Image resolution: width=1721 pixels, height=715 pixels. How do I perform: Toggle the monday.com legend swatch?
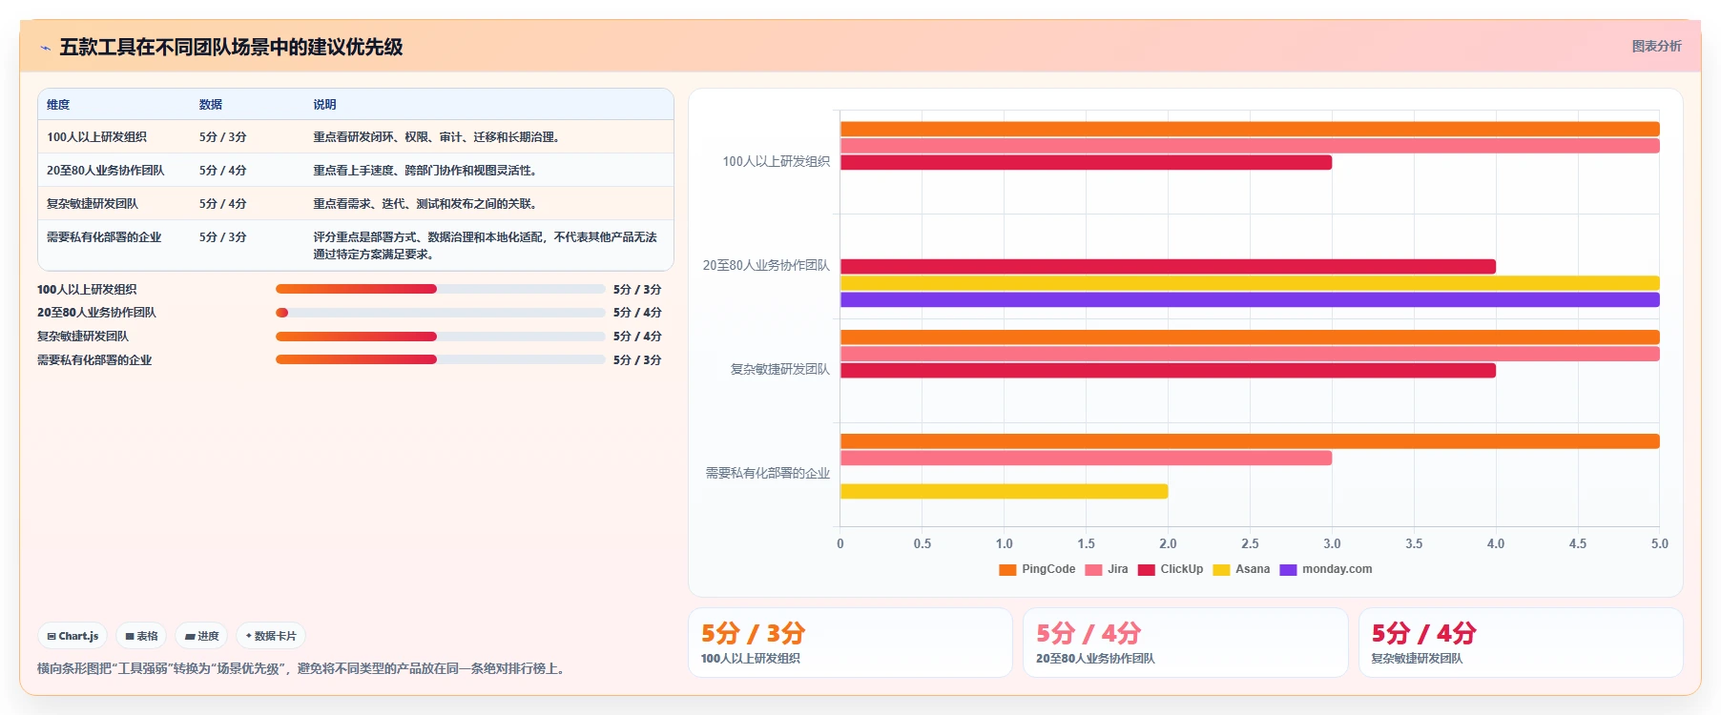point(1288,570)
